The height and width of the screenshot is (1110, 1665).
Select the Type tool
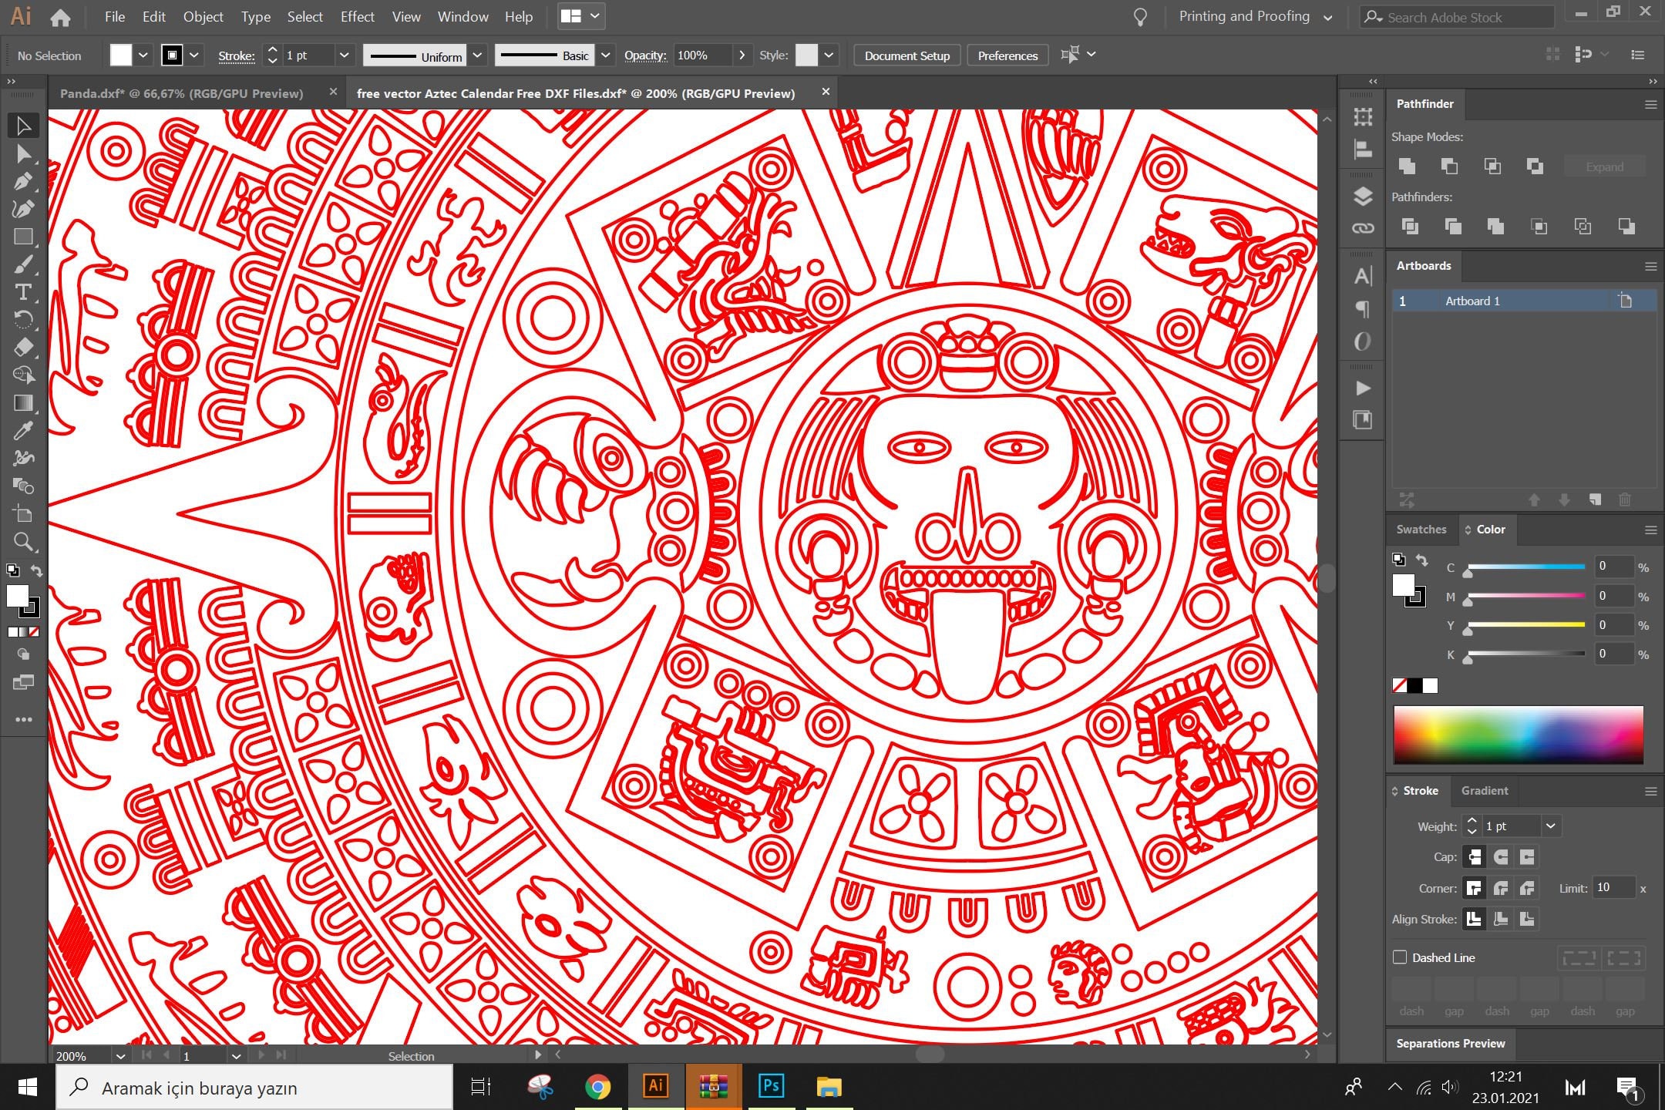pyautogui.click(x=23, y=291)
